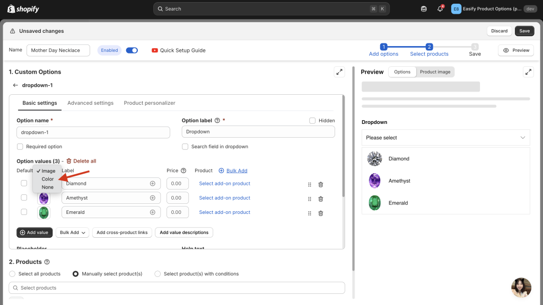
Task: Choose Color from the swatch type menu
Action: 48,179
